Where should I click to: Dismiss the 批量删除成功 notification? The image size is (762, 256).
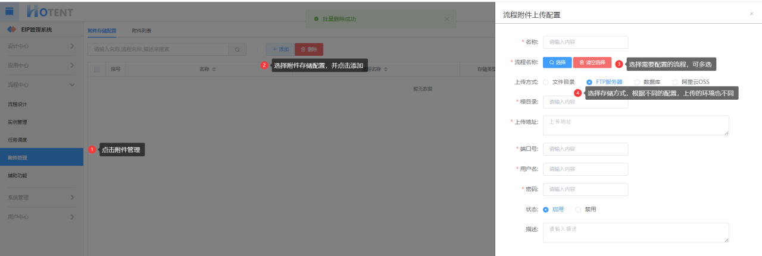click(x=446, y=19)
